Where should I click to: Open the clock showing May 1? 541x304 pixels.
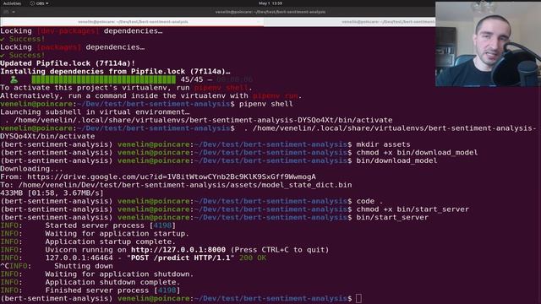coord(270,3)
